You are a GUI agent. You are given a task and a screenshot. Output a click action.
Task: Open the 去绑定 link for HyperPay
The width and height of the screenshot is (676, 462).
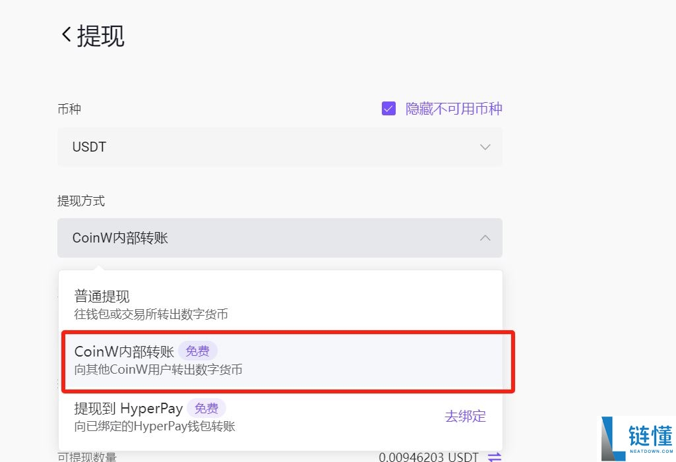465,417
